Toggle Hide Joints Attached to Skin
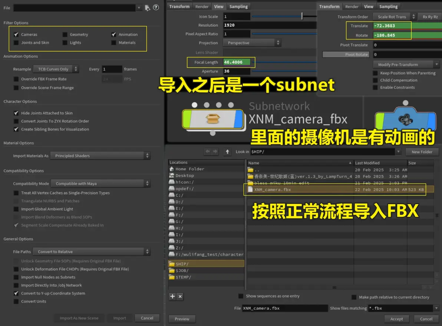Screen dimensions: 442x326 (16, 113)
